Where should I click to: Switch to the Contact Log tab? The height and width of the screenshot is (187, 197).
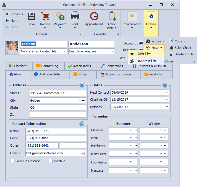point(49,66)
